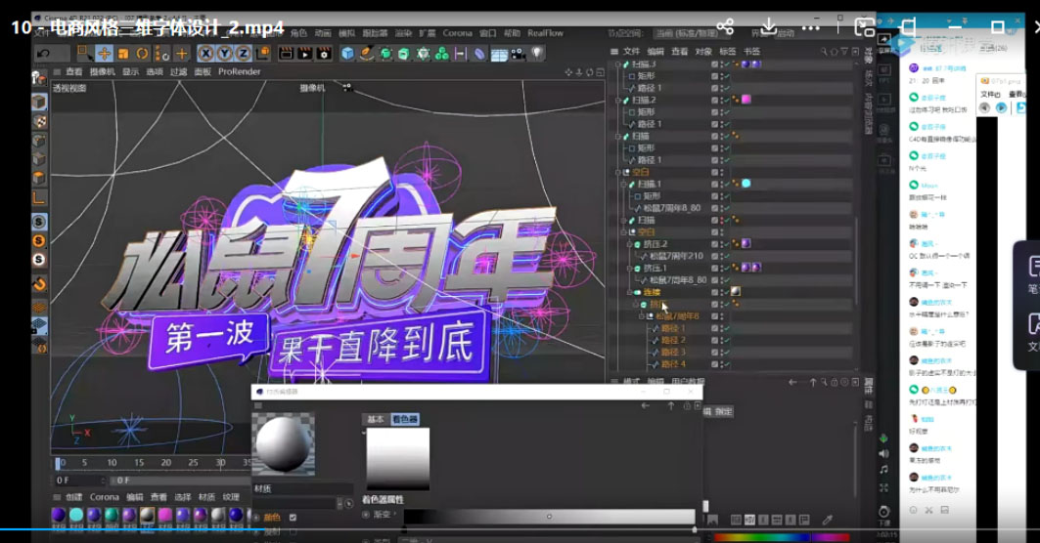Search objects with the magnifier icon
Screen dimensions: 1040x543
[824, 51]
